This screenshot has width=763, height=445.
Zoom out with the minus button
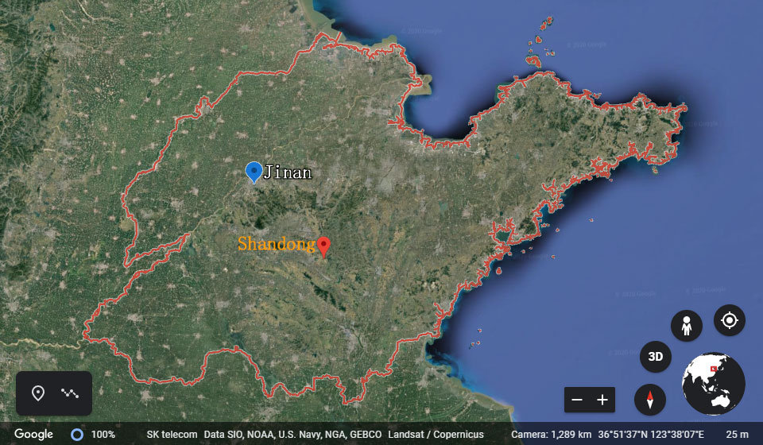[x=578, y=400]
